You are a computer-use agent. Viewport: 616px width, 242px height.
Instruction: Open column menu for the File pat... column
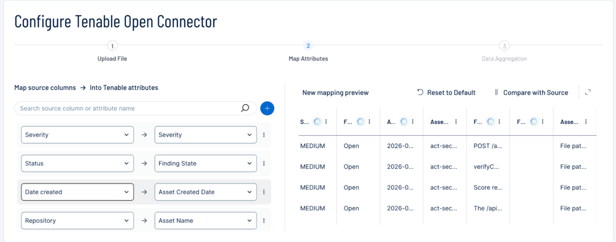pyautogui.click(x=586, y=122)
